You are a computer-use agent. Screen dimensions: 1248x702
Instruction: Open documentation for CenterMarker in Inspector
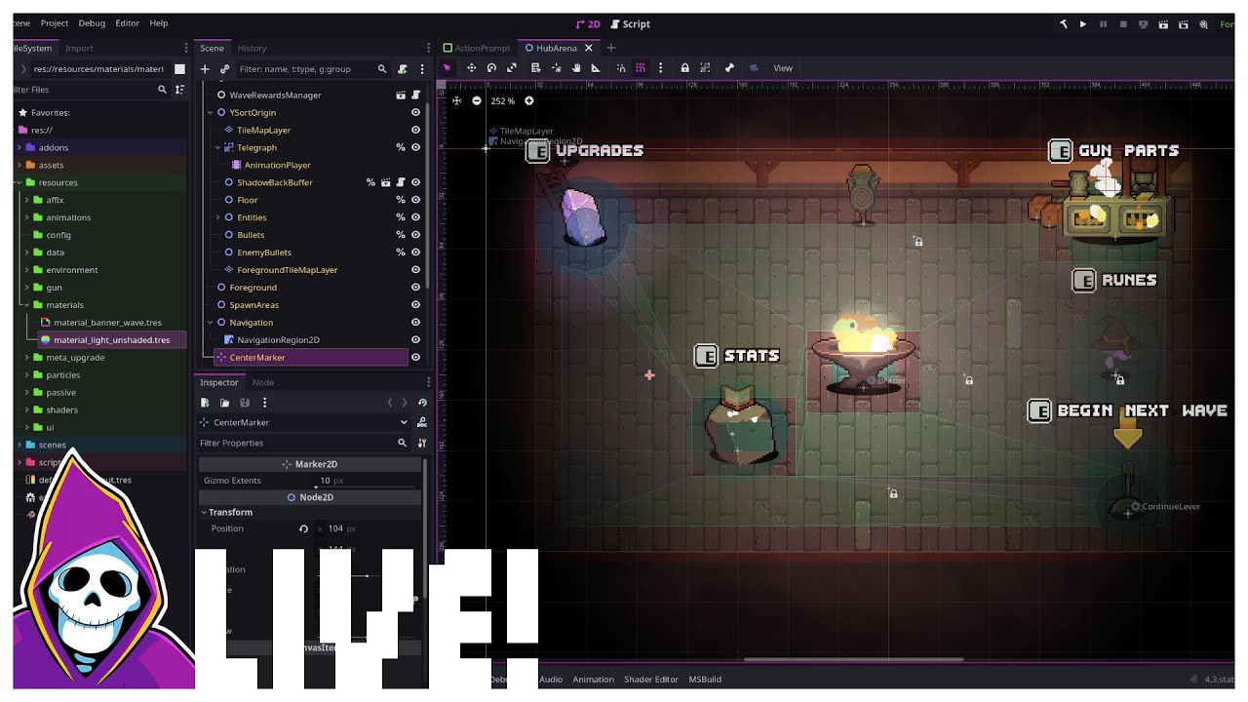click(x=422, y=422)
